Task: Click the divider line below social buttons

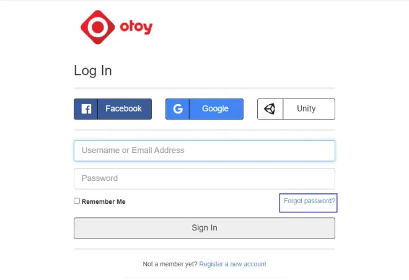Action: click(205, 130)
